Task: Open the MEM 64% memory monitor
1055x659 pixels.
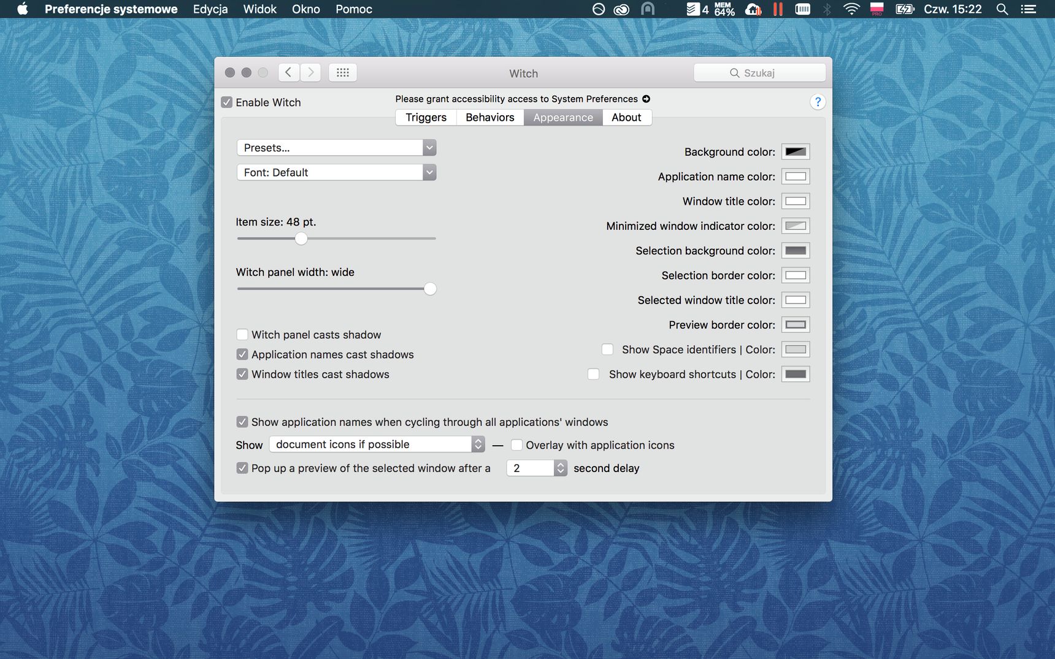Action: pos(724,9)
